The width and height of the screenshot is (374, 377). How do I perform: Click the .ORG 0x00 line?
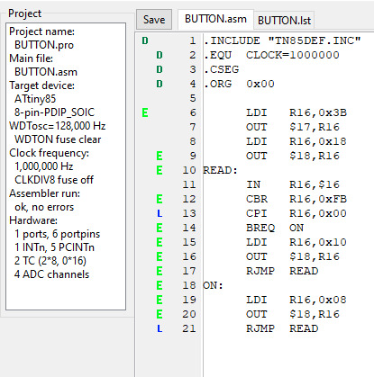point(239,84)
